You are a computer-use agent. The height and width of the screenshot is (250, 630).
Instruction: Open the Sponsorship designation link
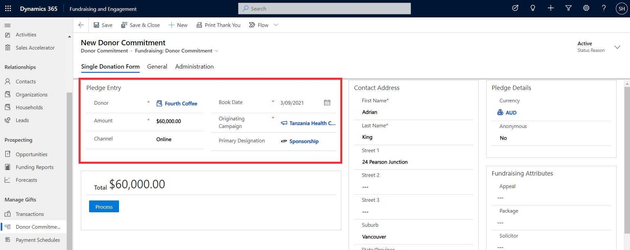tap(304, 141)
